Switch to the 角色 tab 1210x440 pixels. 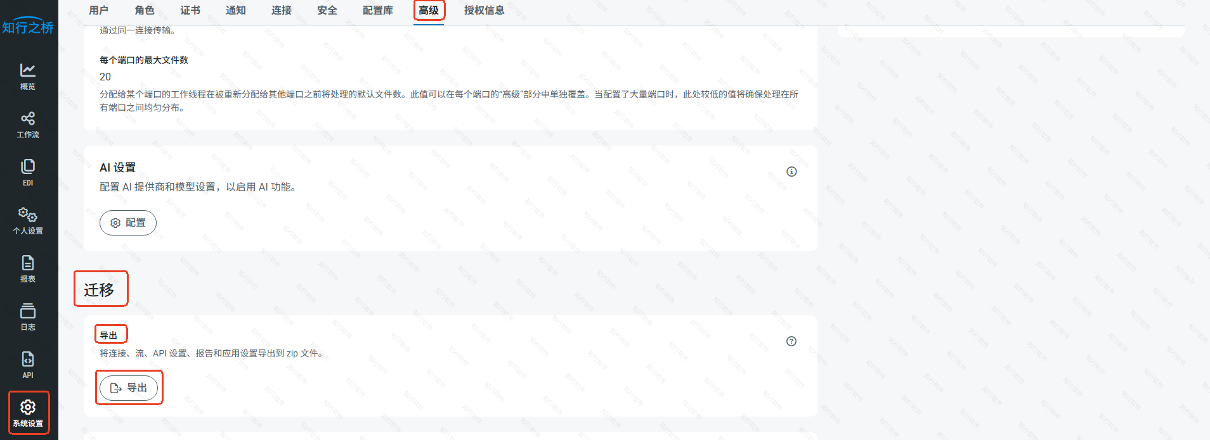[145, 10]
